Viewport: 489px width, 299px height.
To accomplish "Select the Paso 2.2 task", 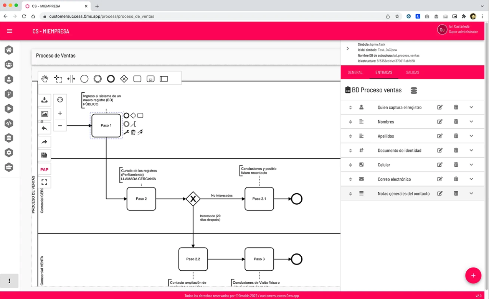I will tap(193, 259).
